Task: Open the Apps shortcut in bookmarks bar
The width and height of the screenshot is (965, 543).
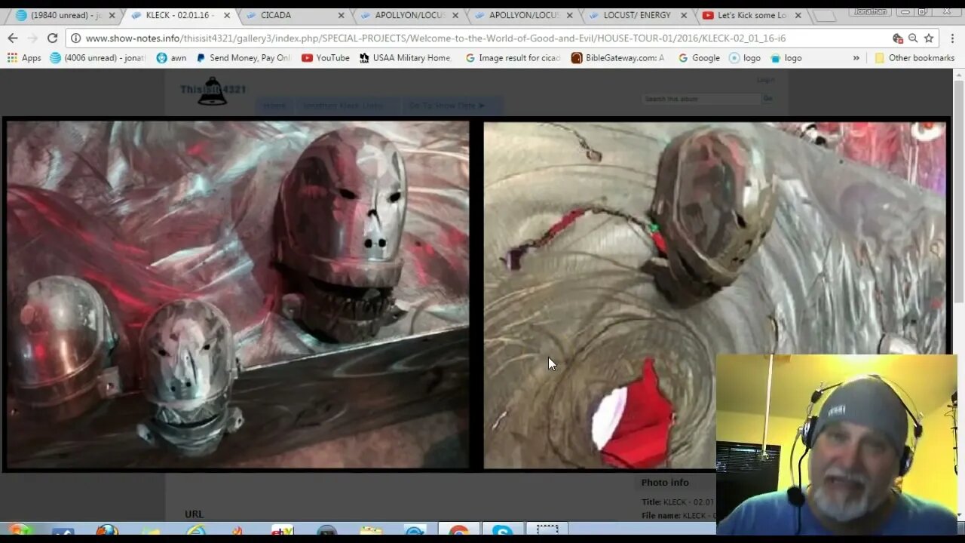Action: click(24, 58)
